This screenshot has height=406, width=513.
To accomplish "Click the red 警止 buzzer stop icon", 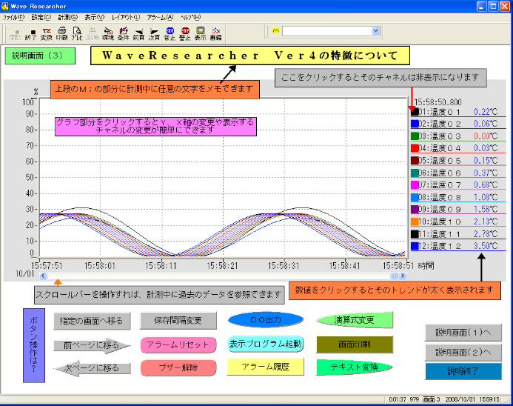I will click(x=185, y=34).
